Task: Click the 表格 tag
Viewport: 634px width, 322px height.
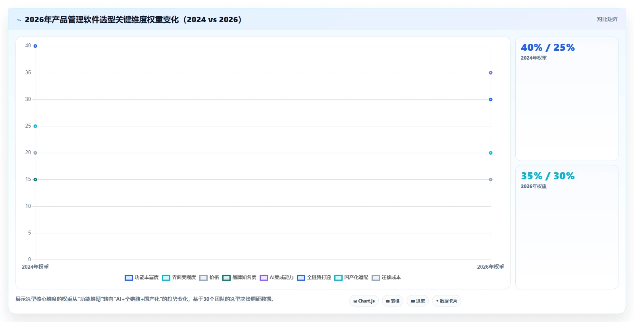Action: click(x=393, y=301)
